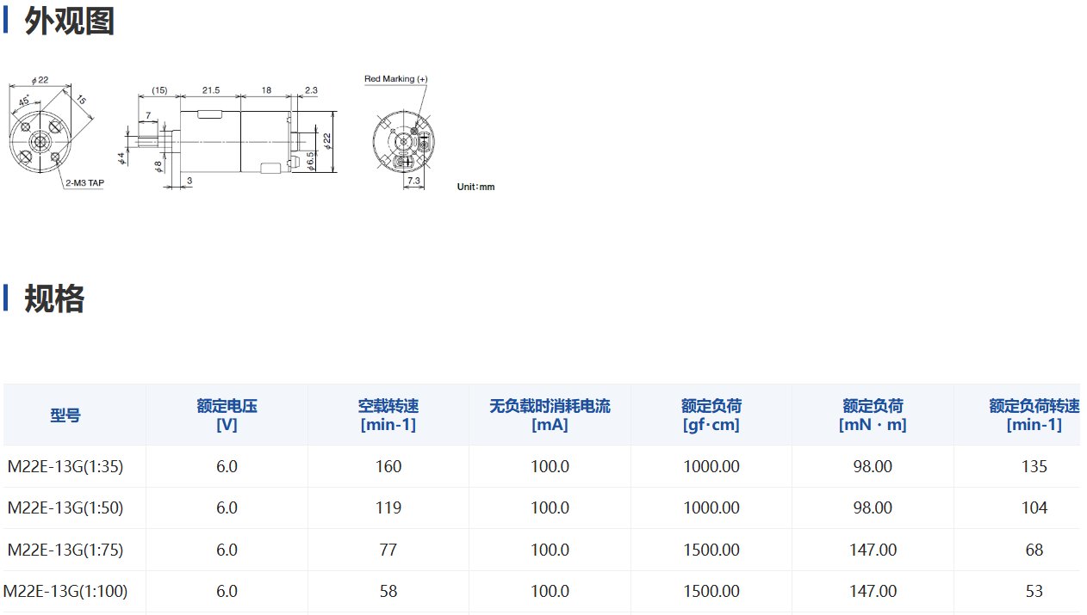Click 1500.00 gf·cm in the M22E-13G(1:100) row
1087x615 pixels.
pos(711,591)
